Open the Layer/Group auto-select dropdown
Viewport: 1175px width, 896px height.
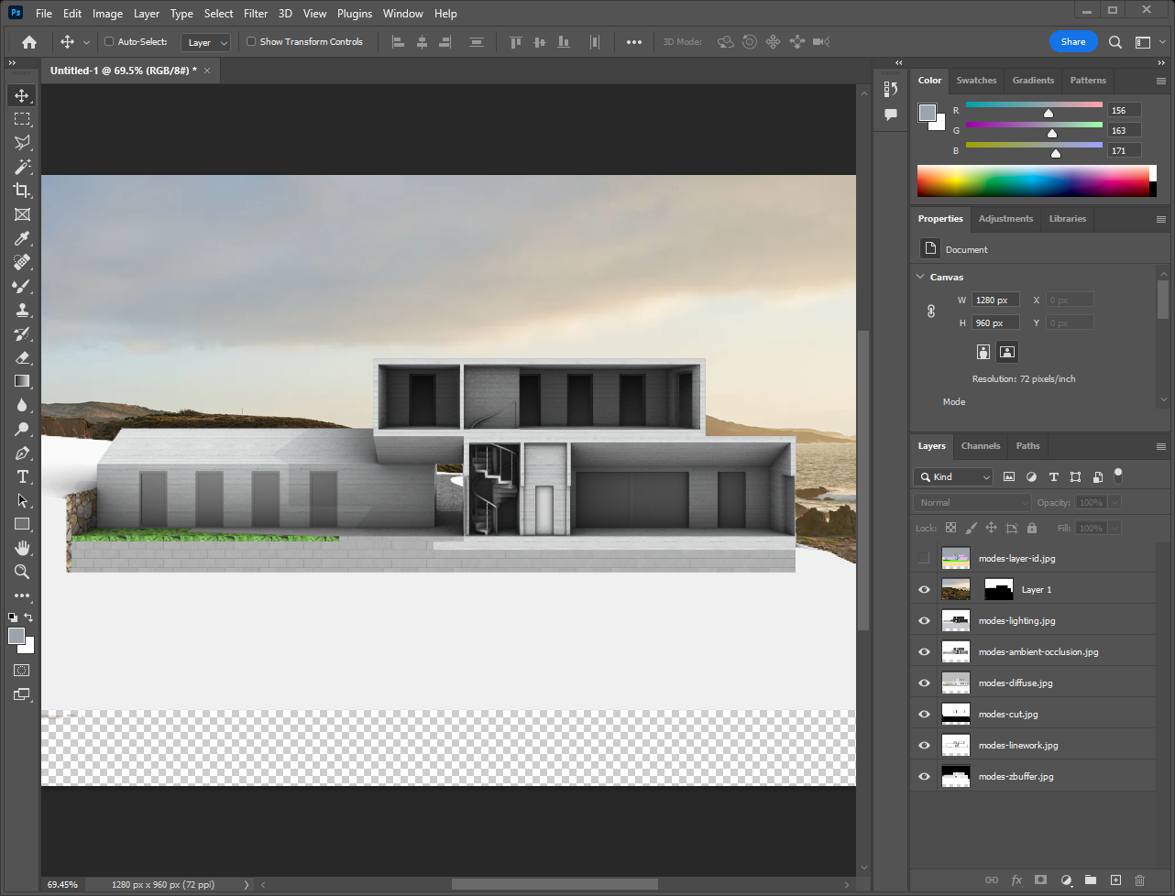click(205, 42)
